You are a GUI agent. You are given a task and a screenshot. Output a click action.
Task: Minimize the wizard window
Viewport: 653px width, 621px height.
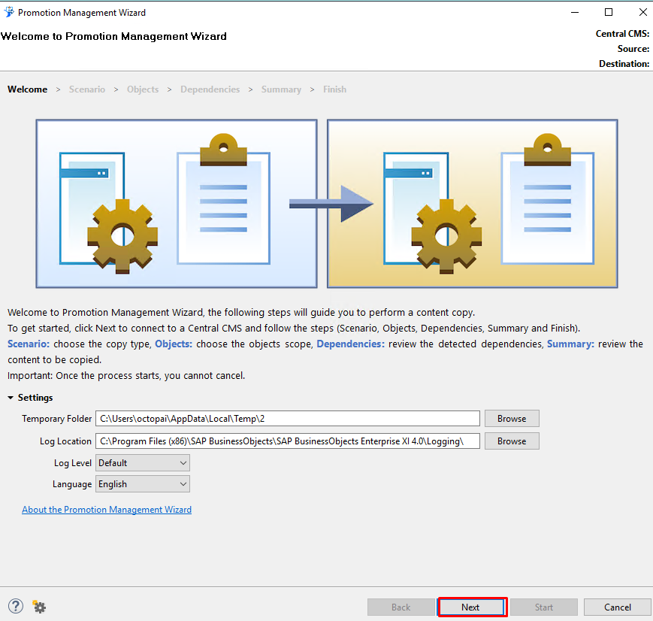coord(575,12)
